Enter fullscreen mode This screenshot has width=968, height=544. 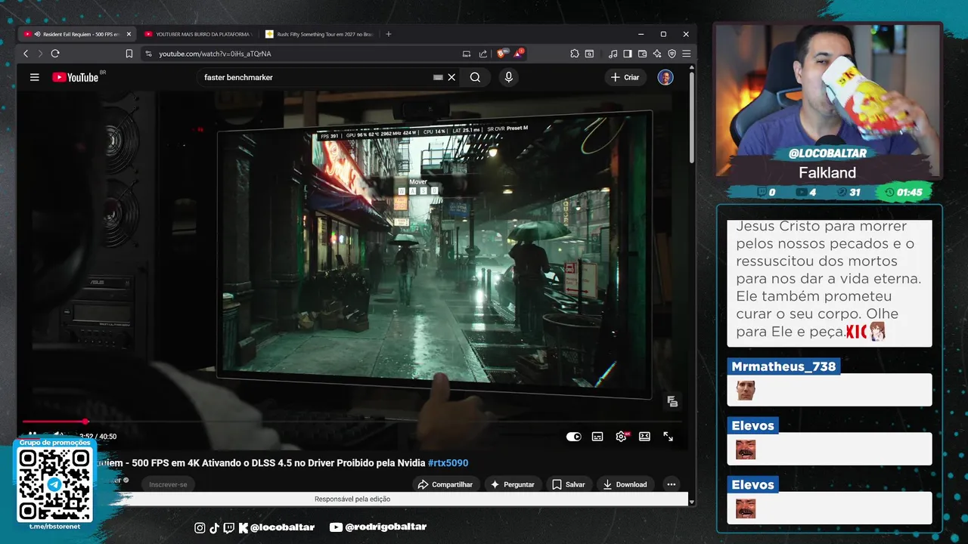(x=669, y=436)
